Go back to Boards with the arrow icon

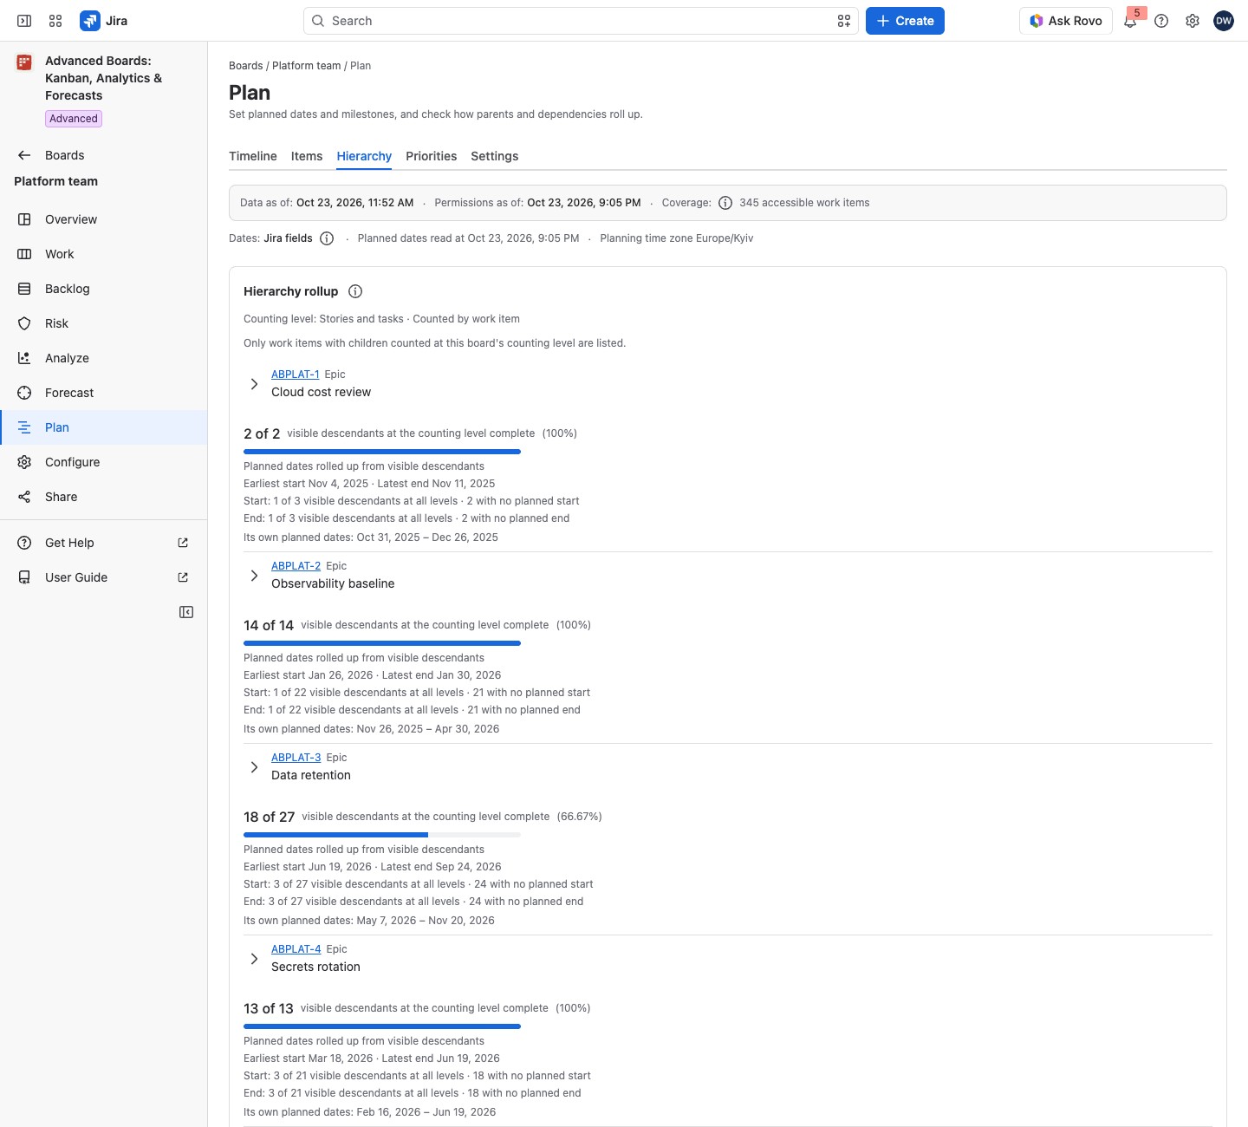(x=24, y=155)
